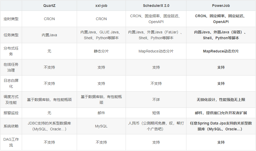This screenshot has height=151, width=256.
Task: Click MapReduce动态分片 under SchedulerX 2.0
Action: [x=156, y=51]
